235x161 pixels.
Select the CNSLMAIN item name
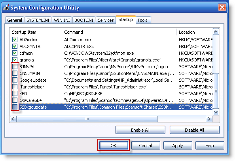[x=30, y=73]
